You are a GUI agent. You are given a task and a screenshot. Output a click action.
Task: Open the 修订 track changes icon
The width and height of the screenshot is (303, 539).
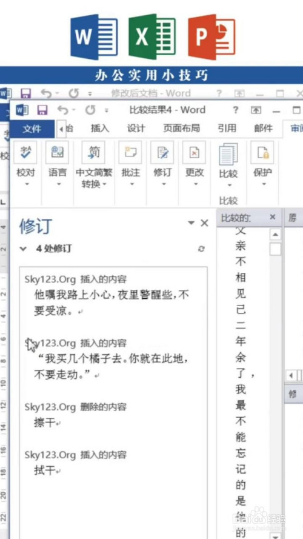point(162,152)
